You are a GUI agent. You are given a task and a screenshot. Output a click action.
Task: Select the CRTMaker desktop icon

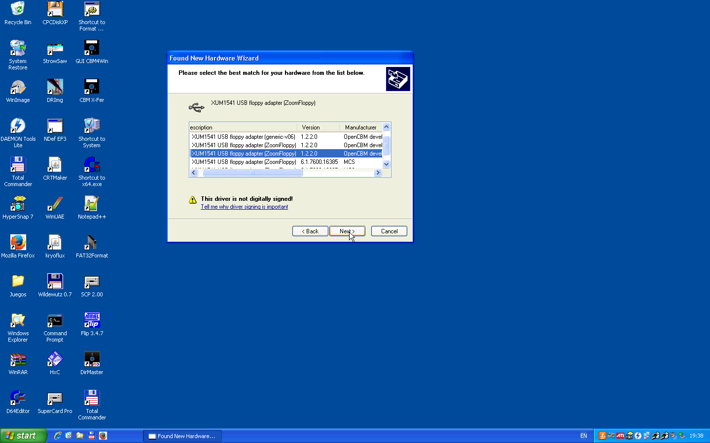click(55, 169)
